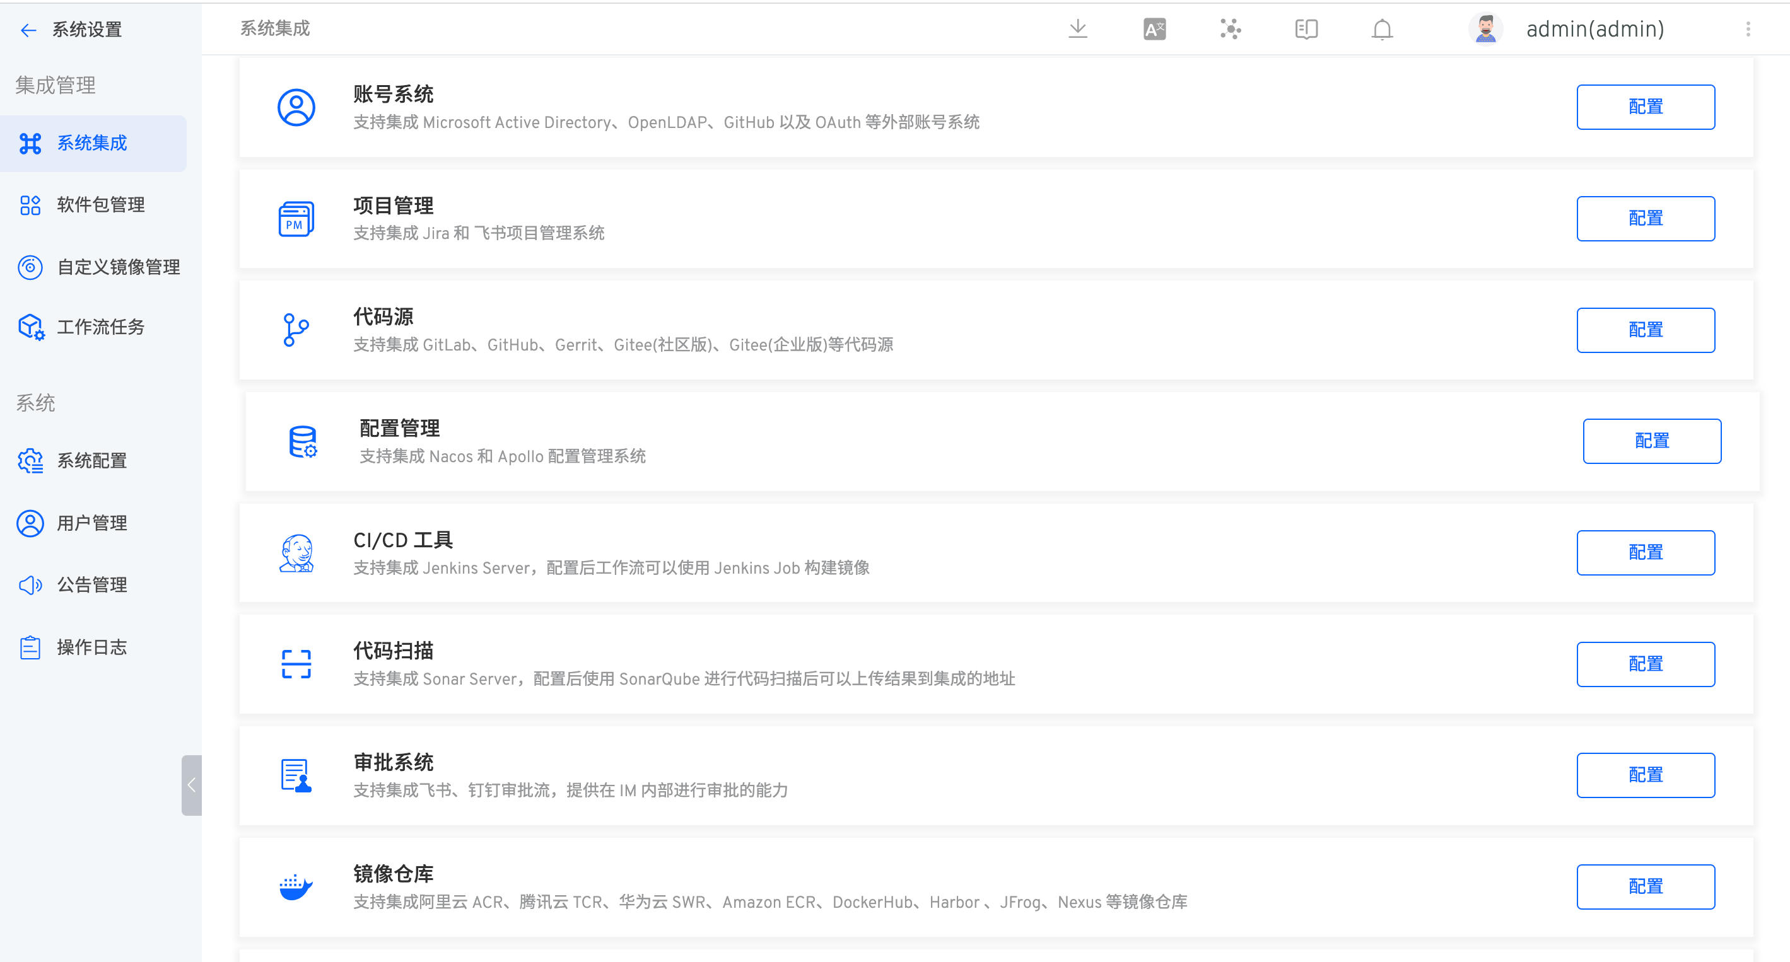The height and width of the screenshot is (962, 1790).
Task: Click the admin(admin) username
Action: click(x=1594, y=29)
